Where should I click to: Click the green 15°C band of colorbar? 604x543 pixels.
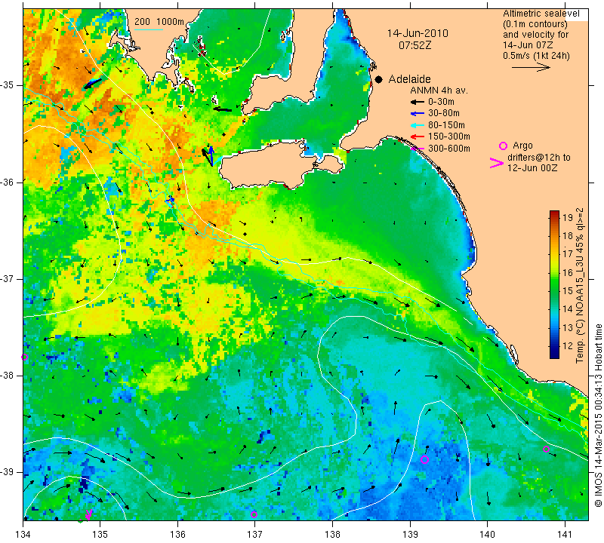click(554, 290)
